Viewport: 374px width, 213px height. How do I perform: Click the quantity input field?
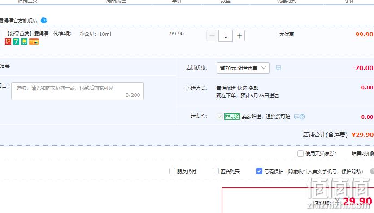click(226, 36)
